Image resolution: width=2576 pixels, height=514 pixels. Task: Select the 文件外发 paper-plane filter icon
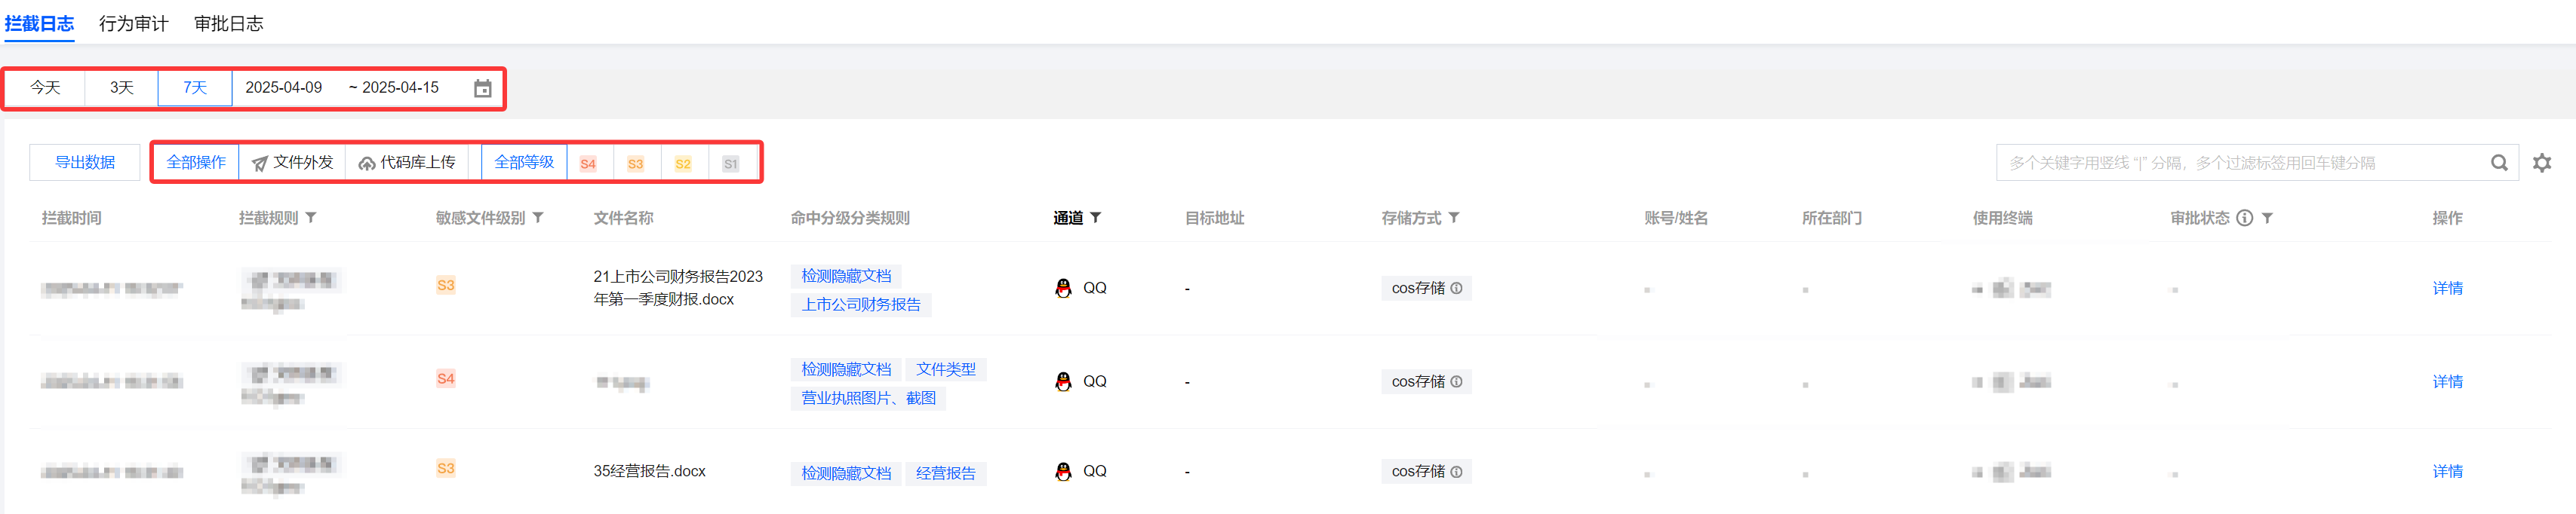point(261,162)
